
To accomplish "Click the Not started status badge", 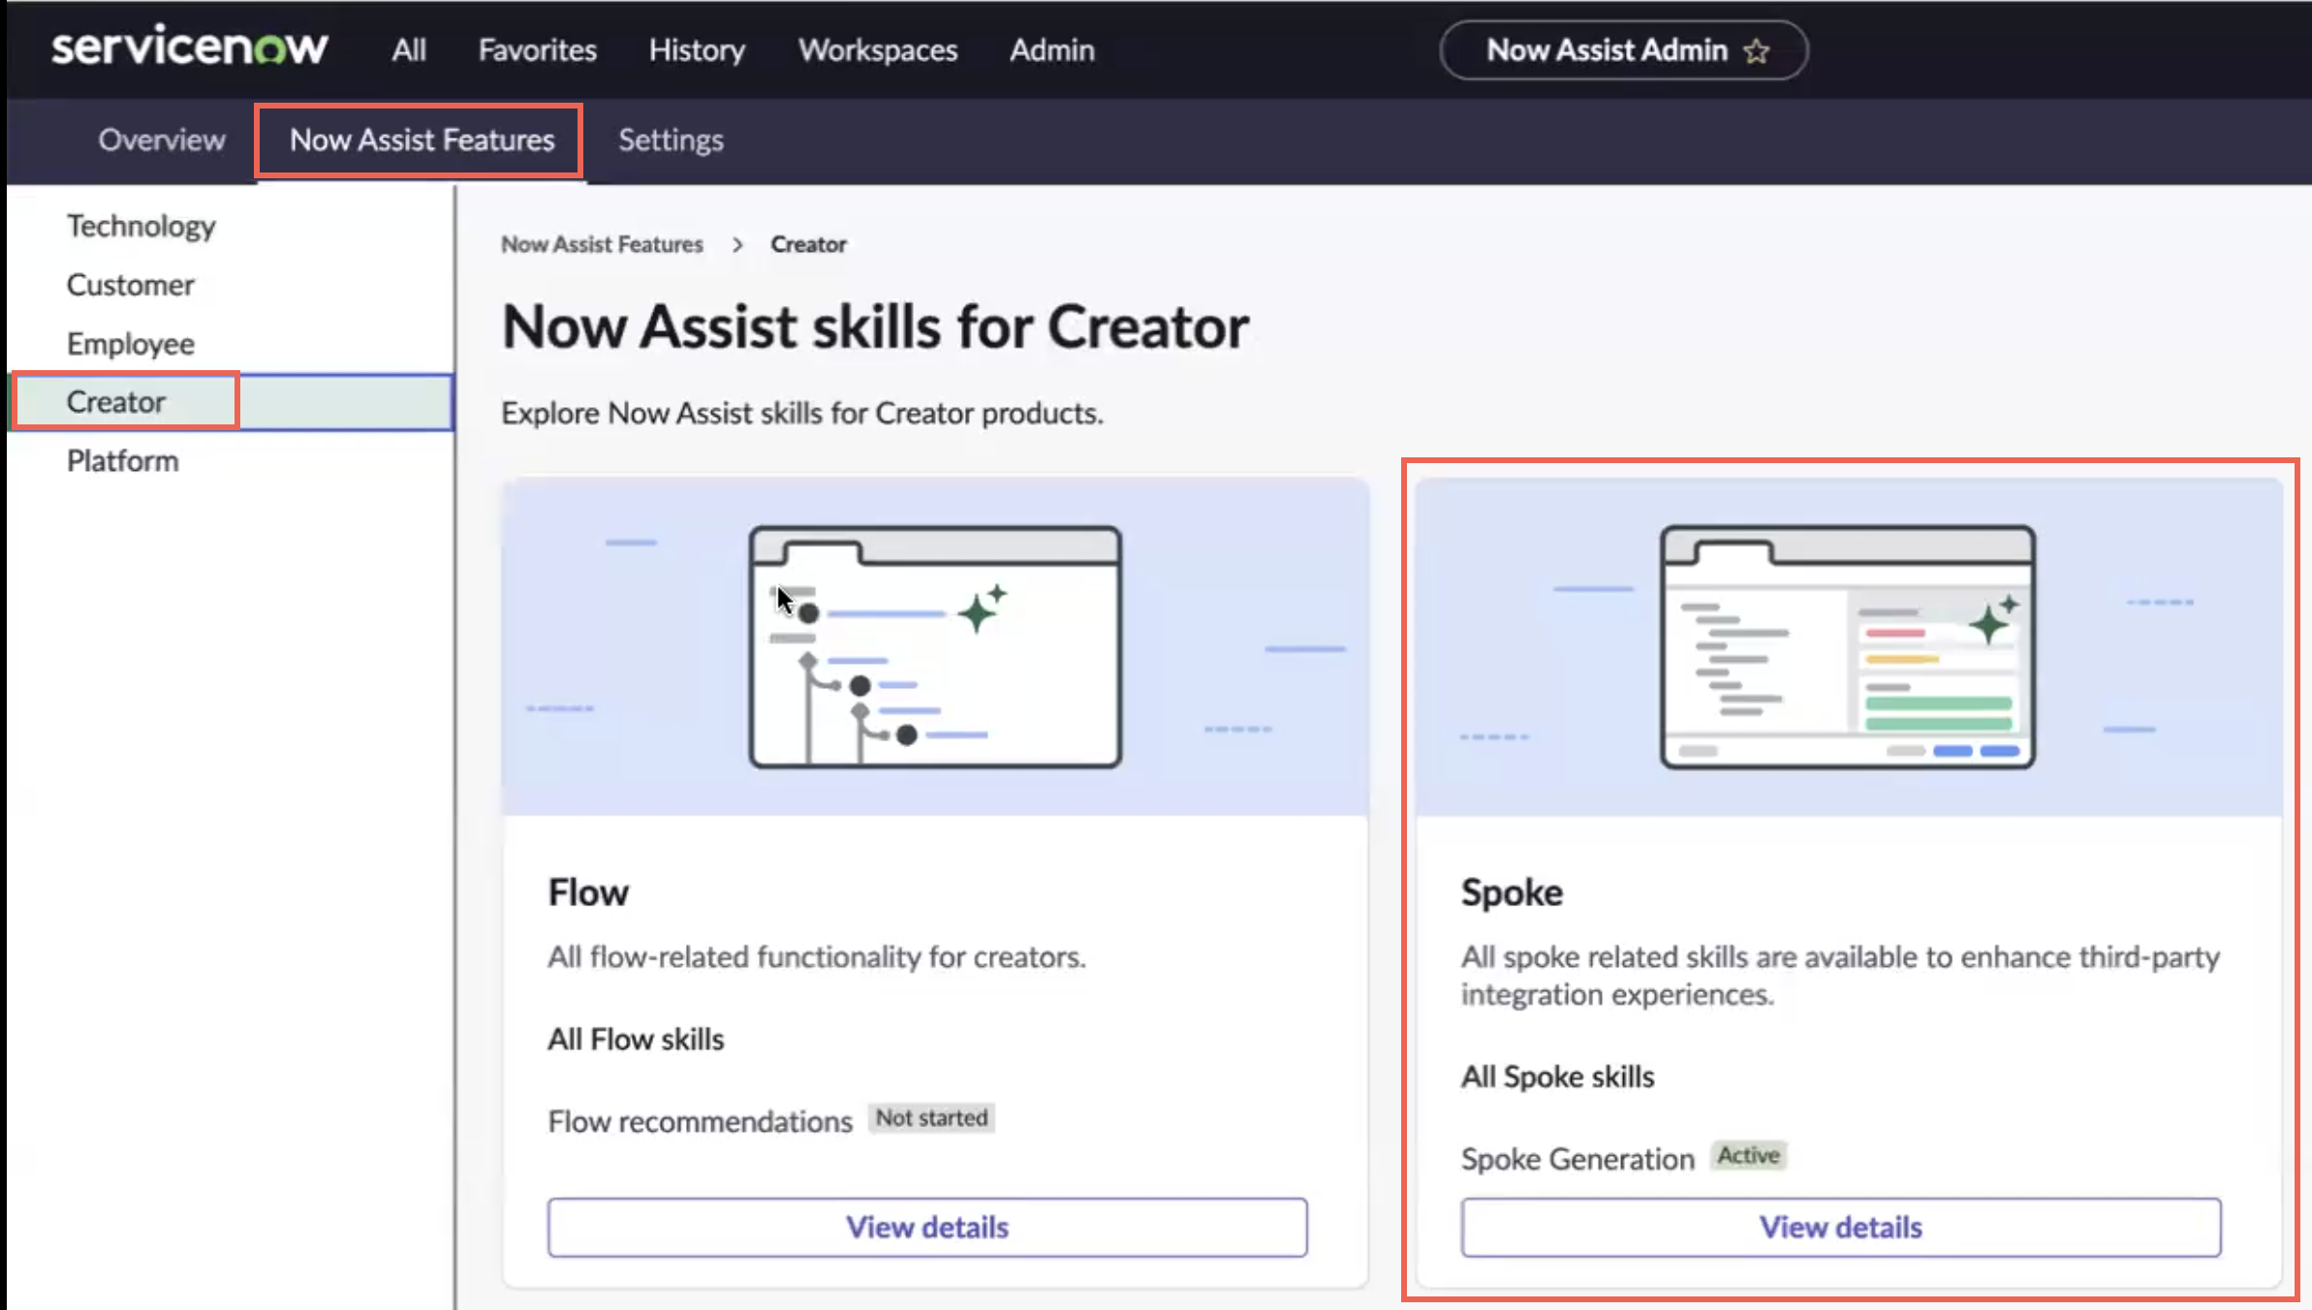I will pos(931,1118).
